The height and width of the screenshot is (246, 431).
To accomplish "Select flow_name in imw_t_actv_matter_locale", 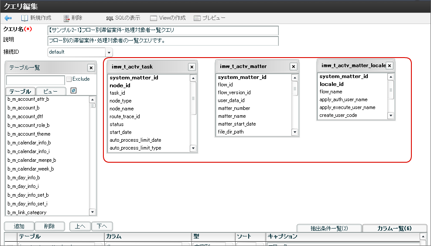I will point(331,92).
